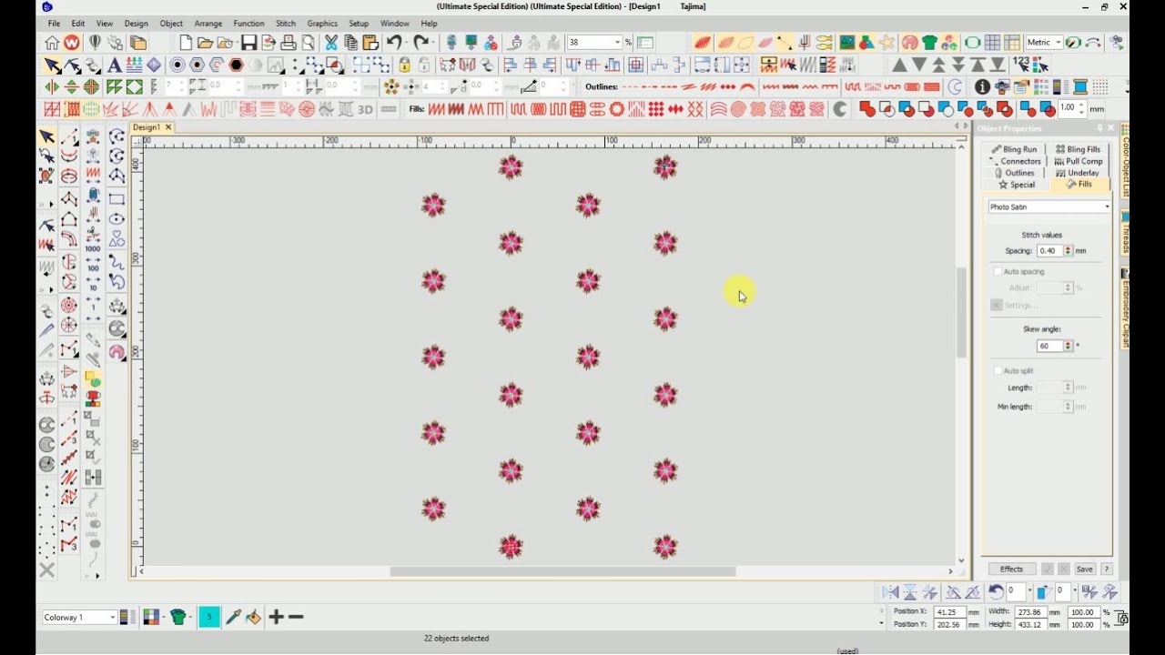Screen dimensions: 1165x655
Task: Click the Zoom Out minus icon at bottom
Action: tap(296, 617)
